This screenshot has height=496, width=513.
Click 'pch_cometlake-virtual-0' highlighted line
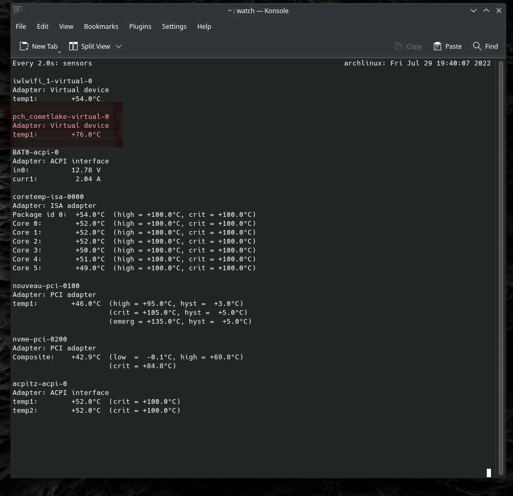(61, 116)
